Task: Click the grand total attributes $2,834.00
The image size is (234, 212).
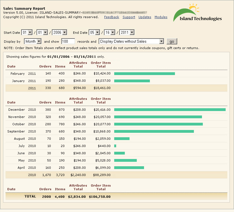Action: click(x=77, y=197)
